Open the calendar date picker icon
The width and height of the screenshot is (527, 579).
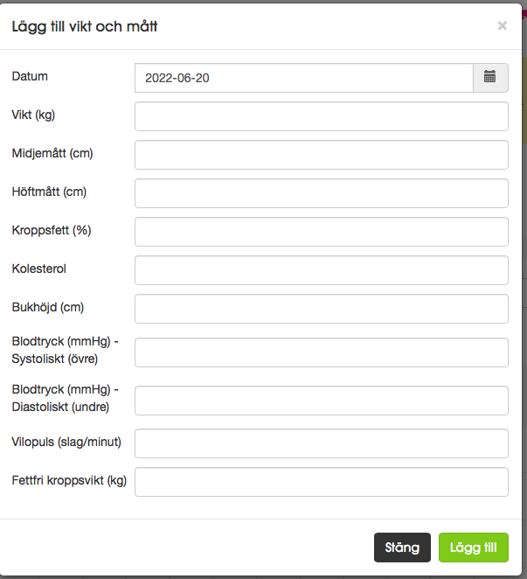[x=490, y=78]
